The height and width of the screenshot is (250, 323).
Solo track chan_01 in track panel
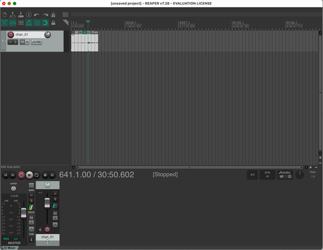(x=15, y=42)
